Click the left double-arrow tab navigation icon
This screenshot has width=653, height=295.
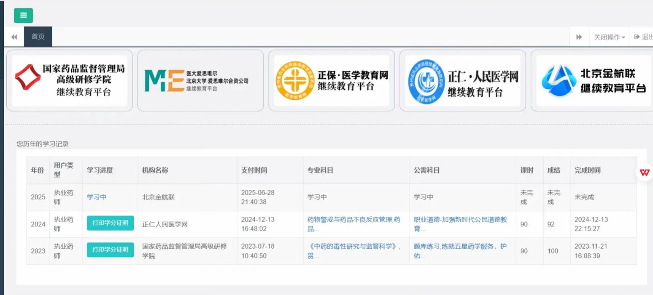pos(14,37)
